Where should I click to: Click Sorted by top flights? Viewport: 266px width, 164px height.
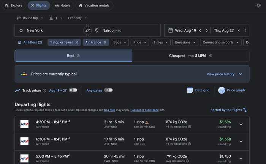228,110
